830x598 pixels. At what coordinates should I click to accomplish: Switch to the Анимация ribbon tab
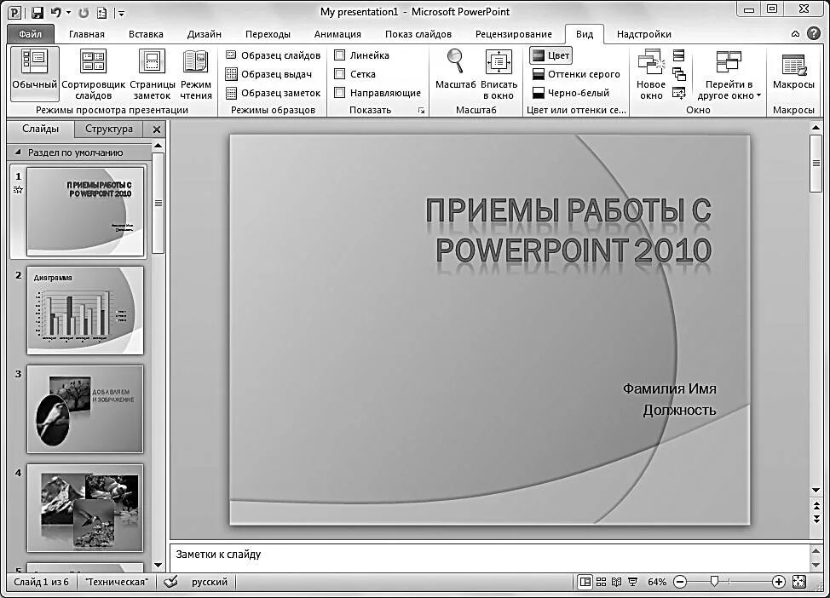click(337, 34)
